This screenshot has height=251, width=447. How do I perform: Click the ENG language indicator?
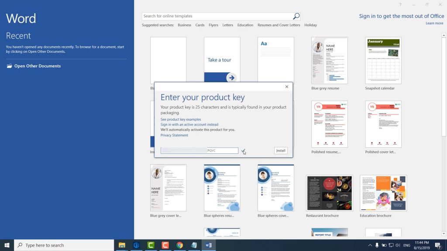[x=407, y=245]
